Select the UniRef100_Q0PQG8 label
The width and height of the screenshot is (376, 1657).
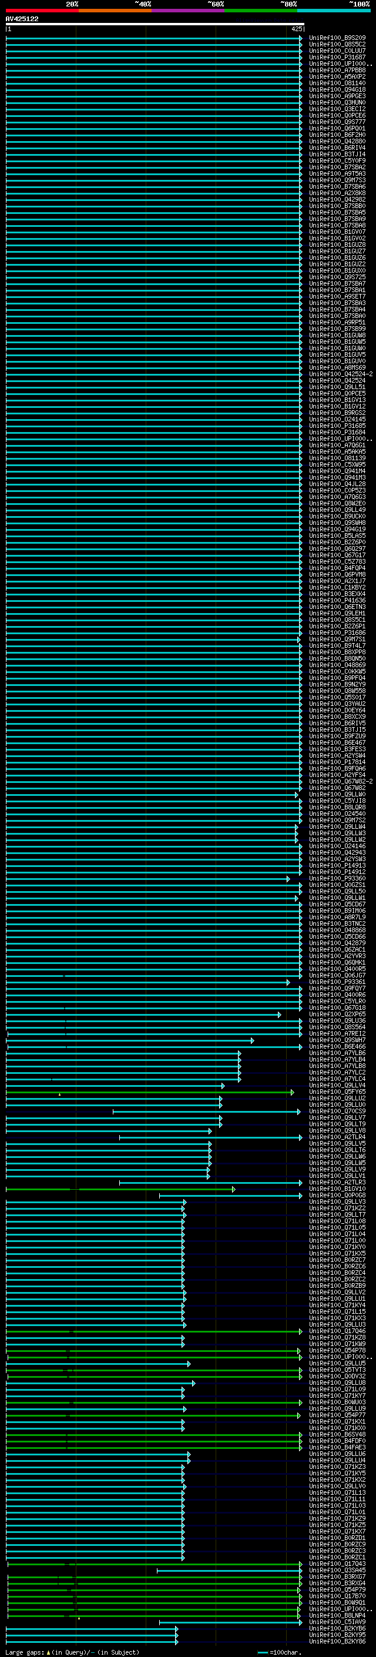337,1195
